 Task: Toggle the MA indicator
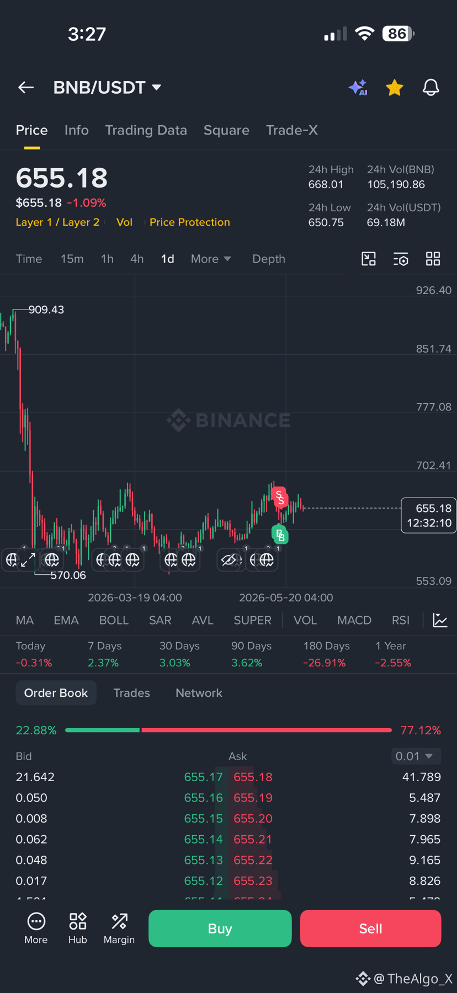tap(25, 620)
